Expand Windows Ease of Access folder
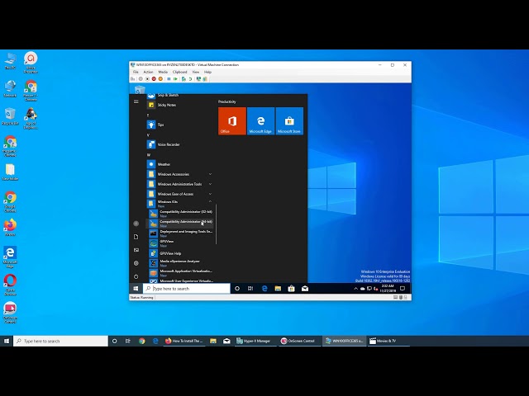 pos(179,194)
